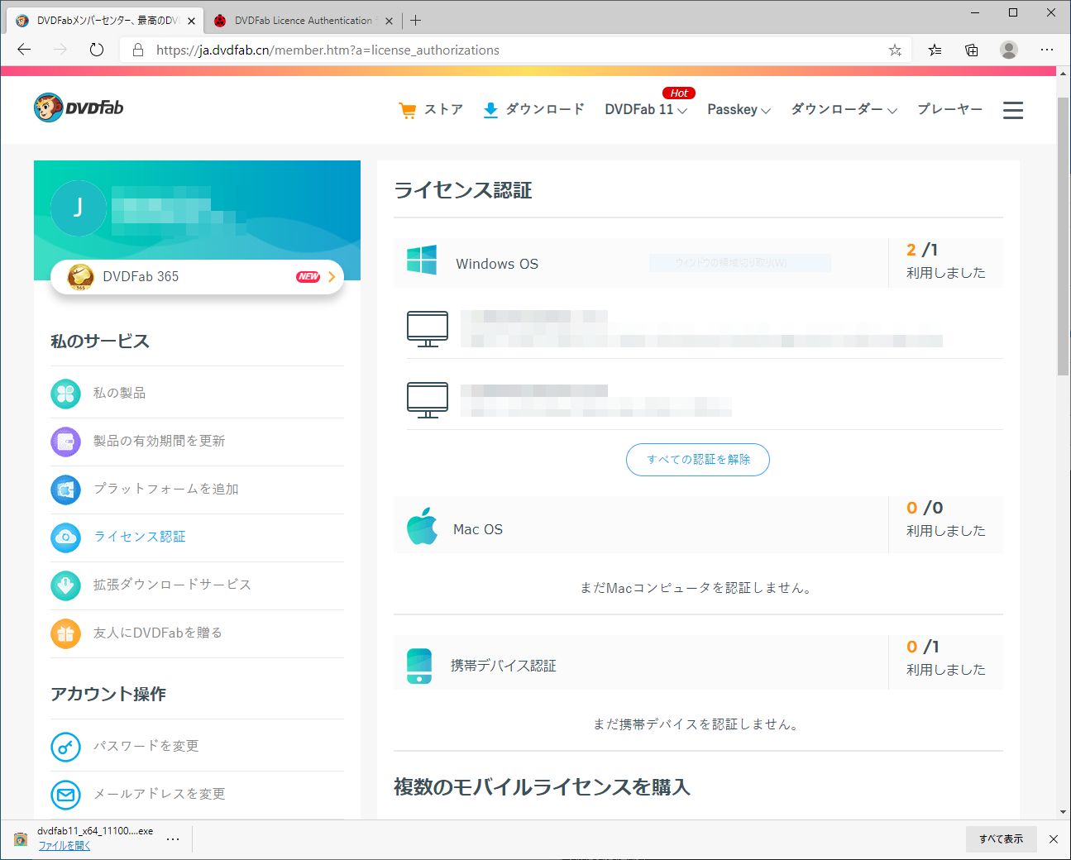Click the 携帯デバイス認証 label
Image resolution: width=1071 pixels, height=860 pixels.
pyautogui.click(x=503, y=666)
